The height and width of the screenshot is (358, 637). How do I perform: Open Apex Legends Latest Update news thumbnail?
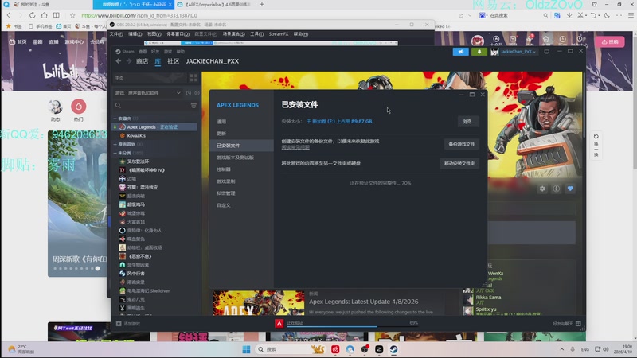[x=258, y=303]
